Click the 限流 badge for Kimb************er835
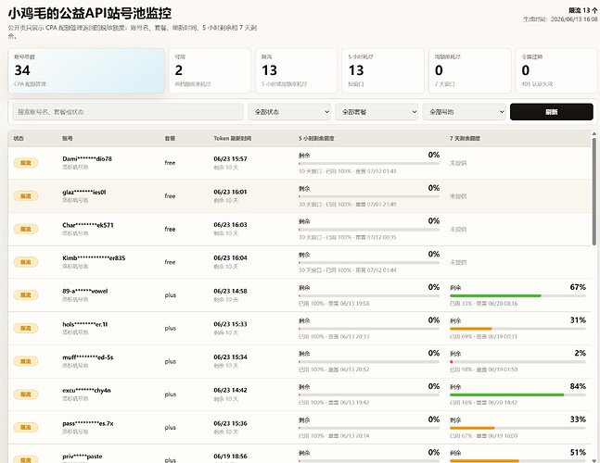Screen dimensions: 600x463 26,262
